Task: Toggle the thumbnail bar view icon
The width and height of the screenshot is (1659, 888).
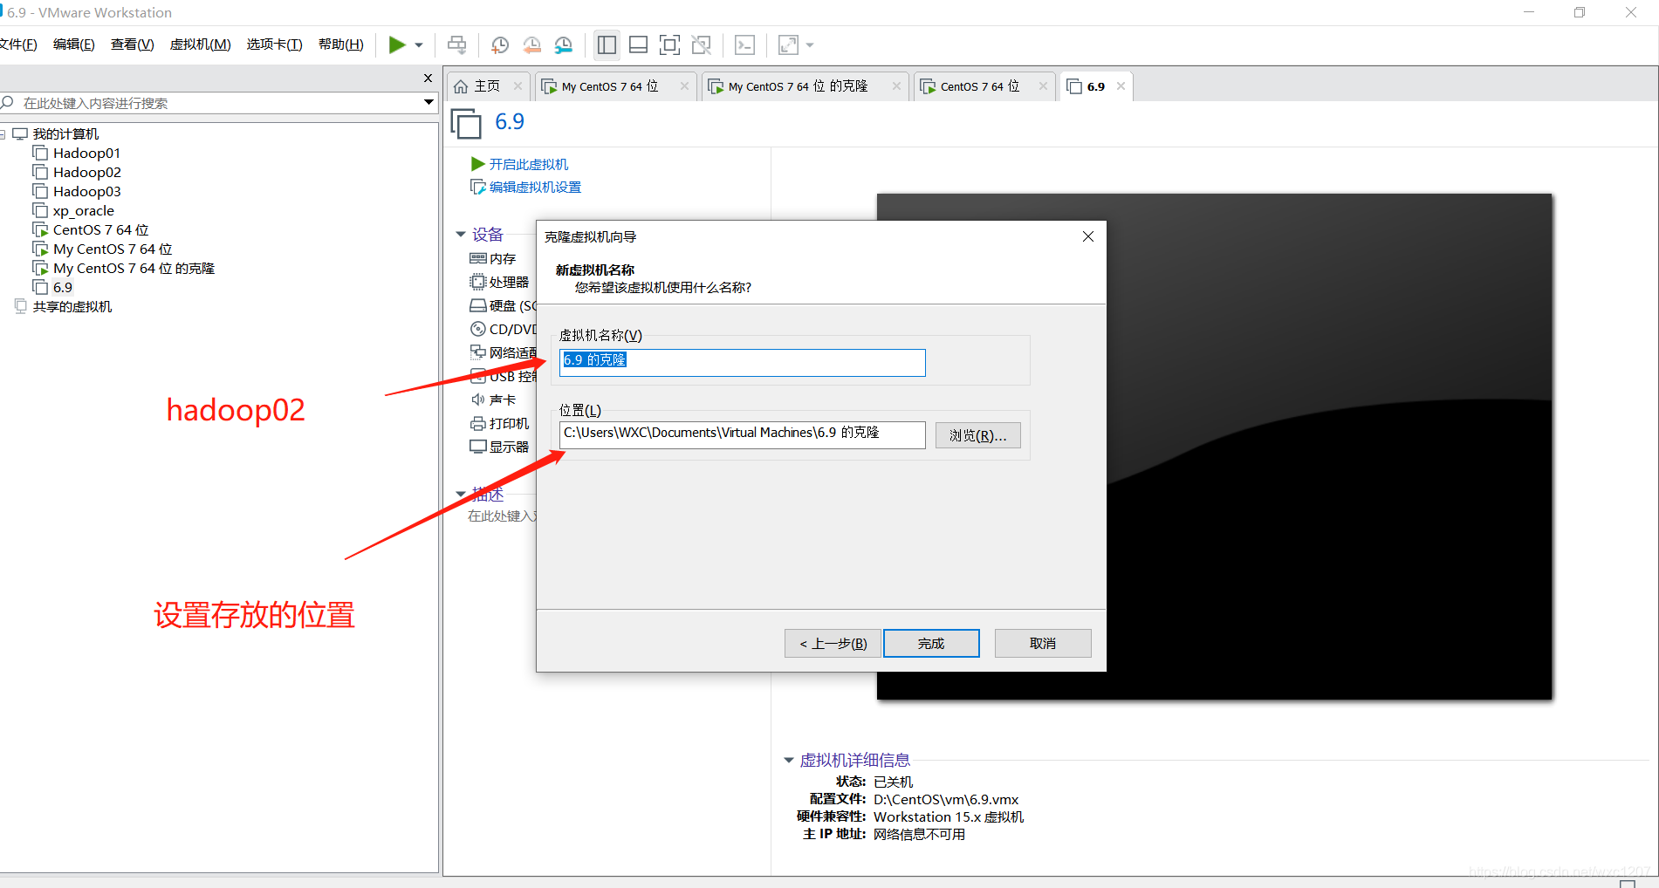Action: point(638,44)
